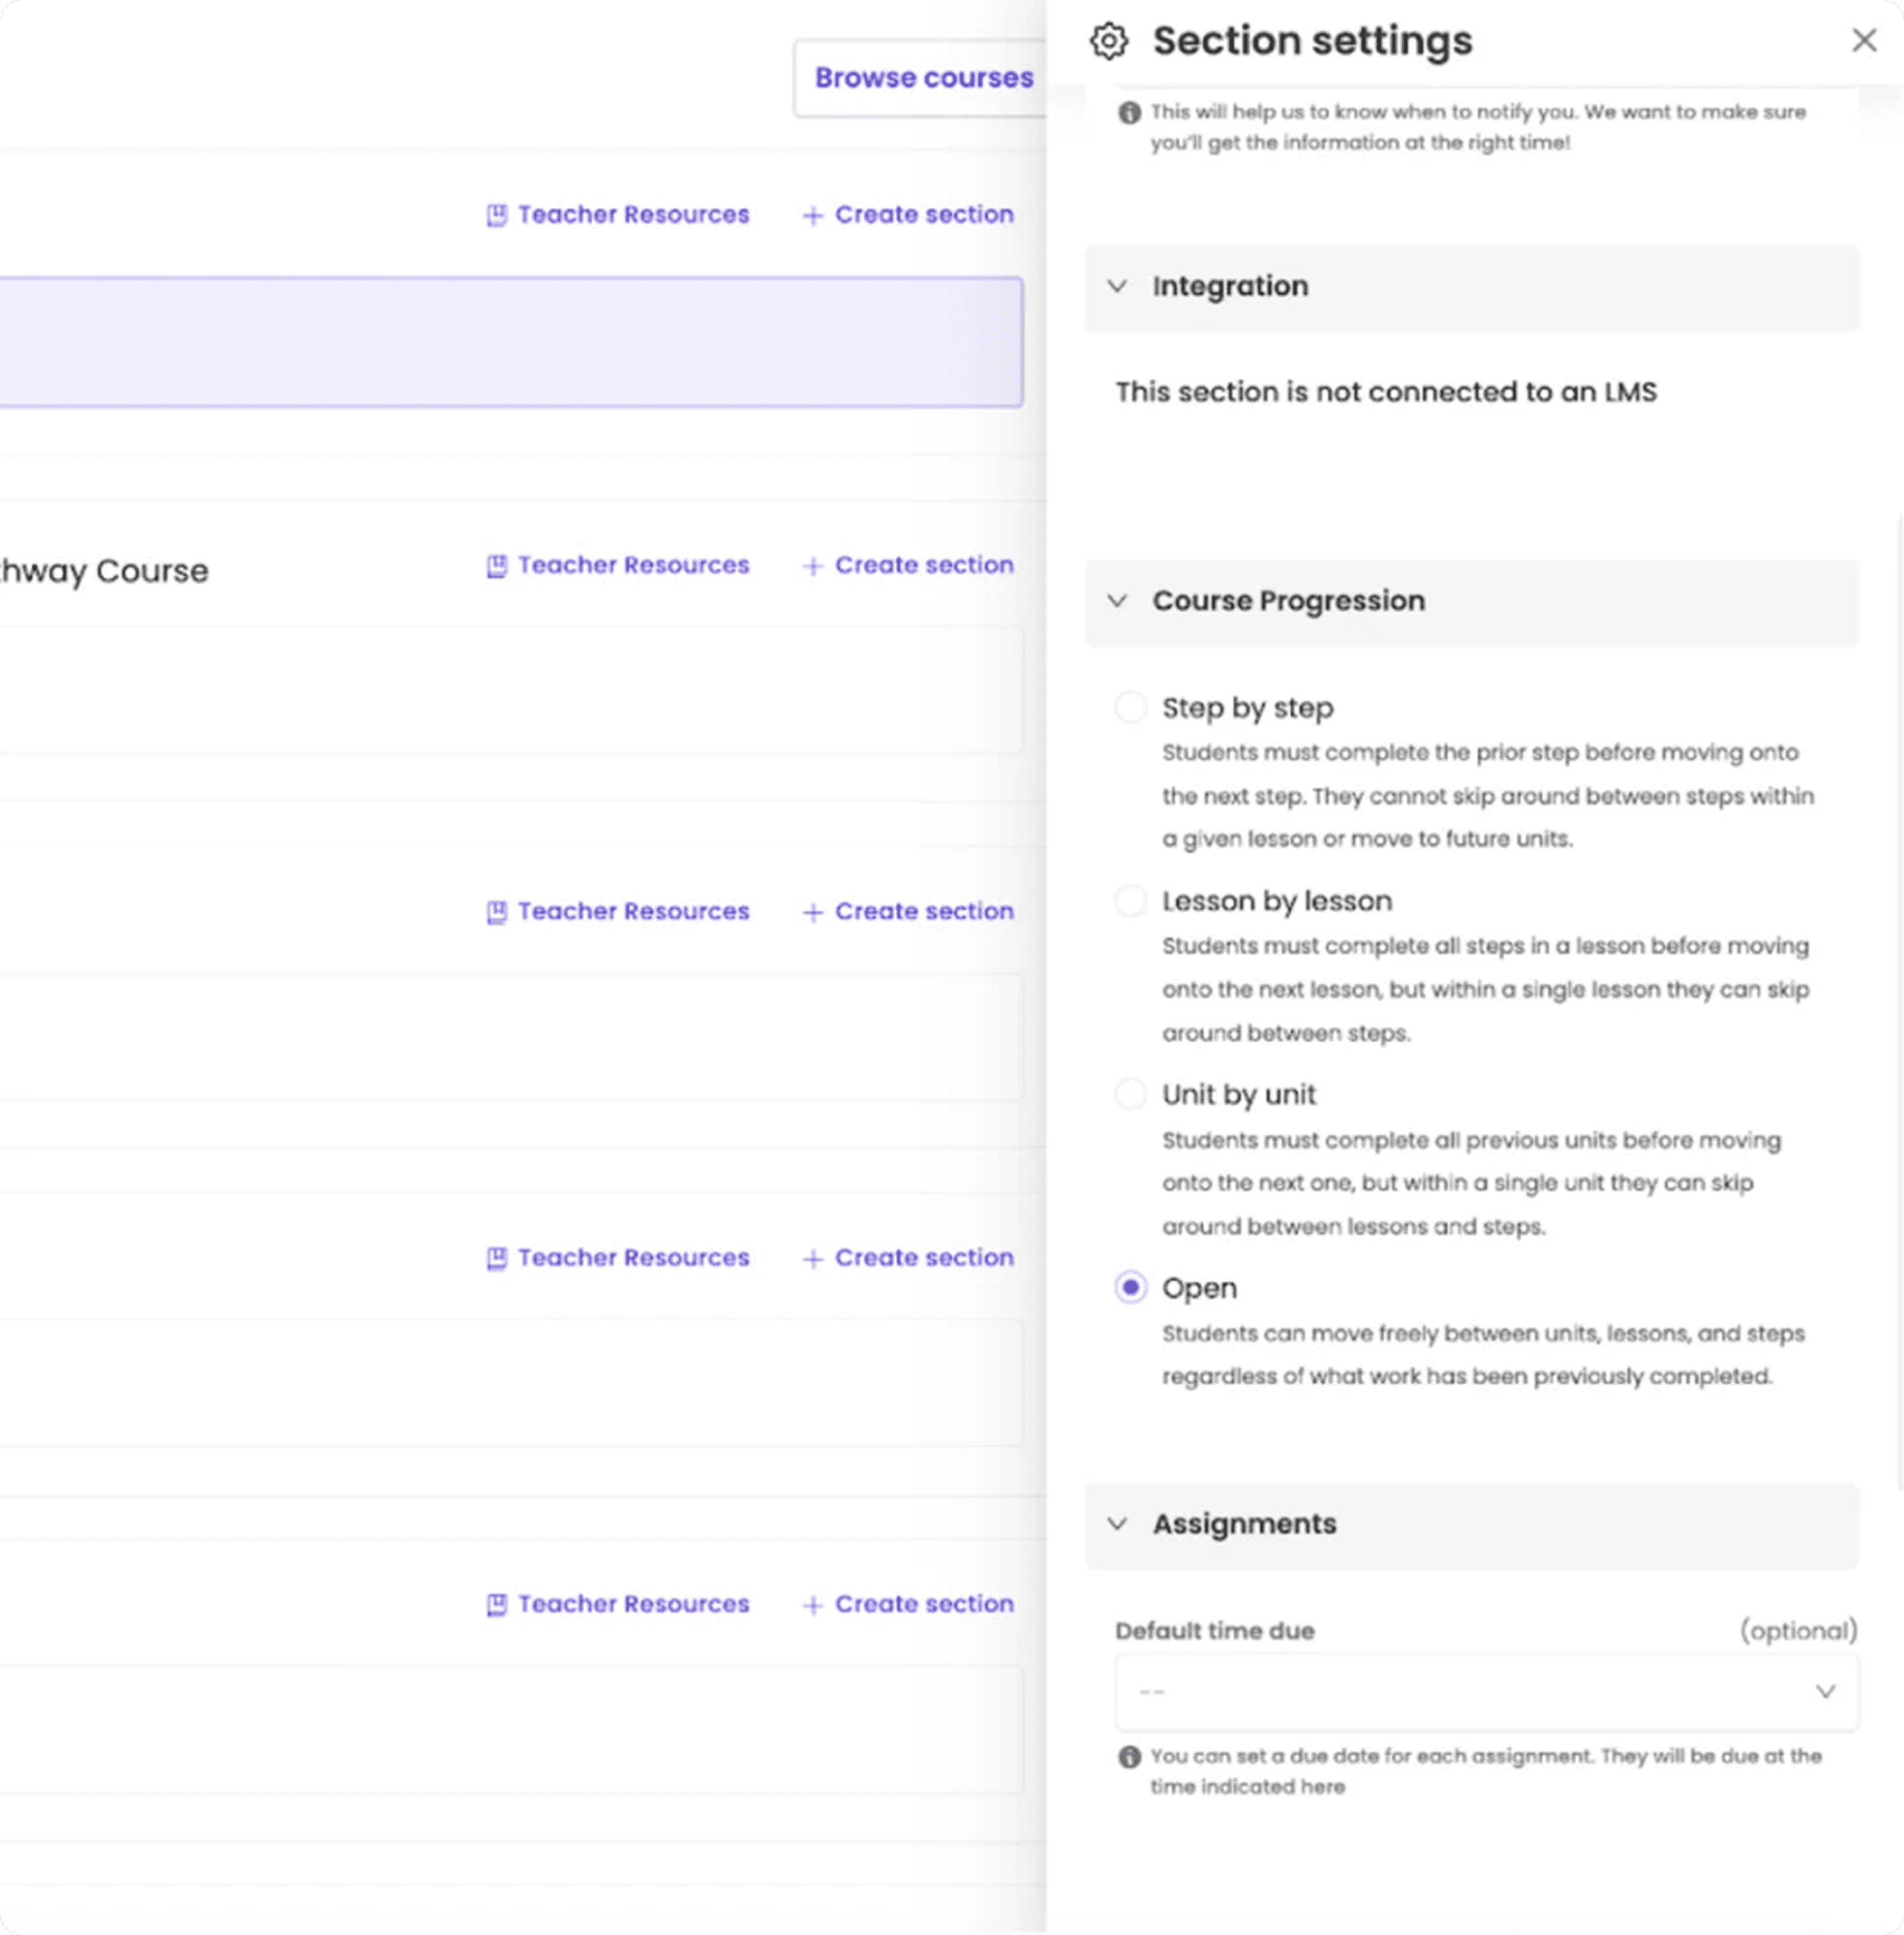The height and width of the screenshot is (1935, 1904).
Task: Click the first Teacher Resources book icon
Action: click(x=496, y=215)
